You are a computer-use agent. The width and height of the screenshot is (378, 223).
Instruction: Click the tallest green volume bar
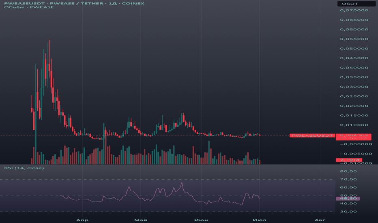[35, 146]
